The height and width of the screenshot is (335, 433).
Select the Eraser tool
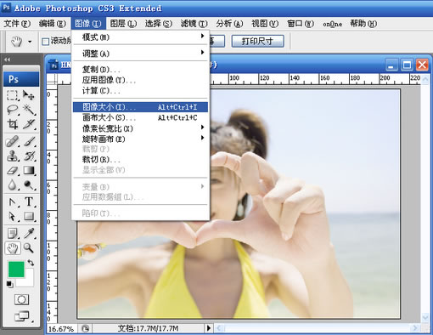(13, 170)
